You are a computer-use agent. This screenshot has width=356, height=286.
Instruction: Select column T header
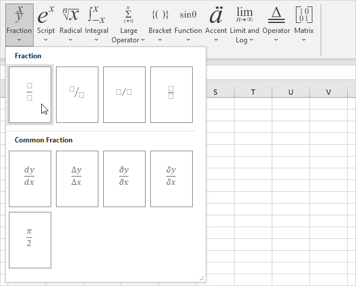pyautogui.click(x=253, y=92)
